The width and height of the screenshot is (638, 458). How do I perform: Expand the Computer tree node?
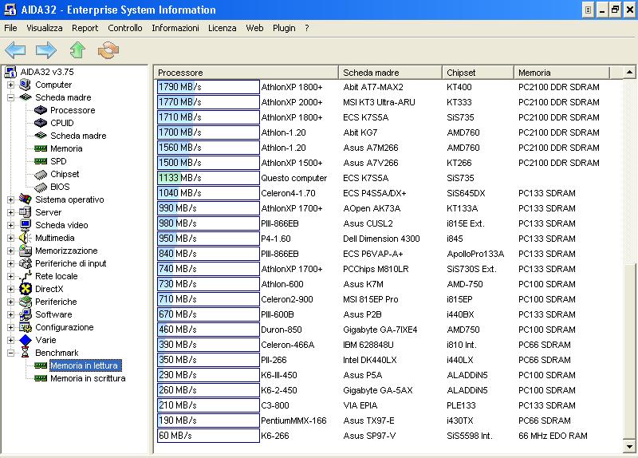click(x=10, y=85)
